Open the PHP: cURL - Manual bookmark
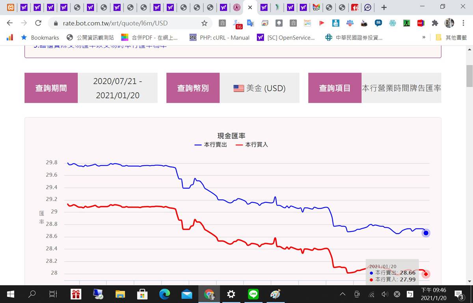The height and width of the screenshot is (303, 473). (x=220, y=37)
